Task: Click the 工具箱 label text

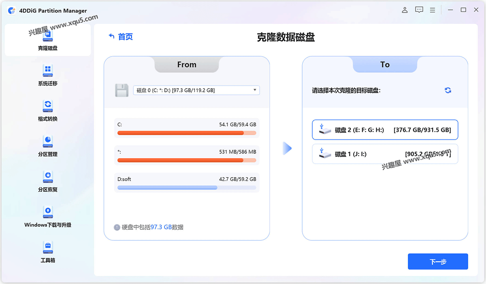Action: tap(48, 260)
